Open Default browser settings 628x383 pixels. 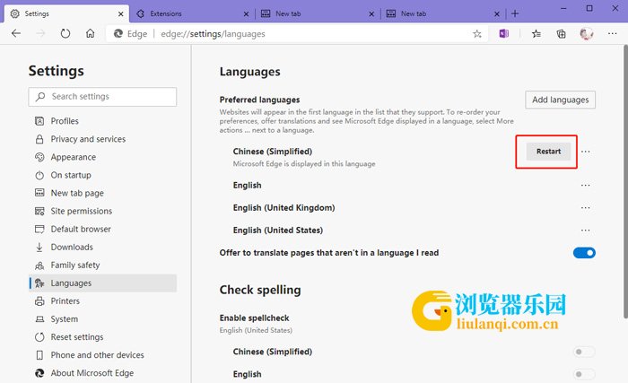(103, 229)
